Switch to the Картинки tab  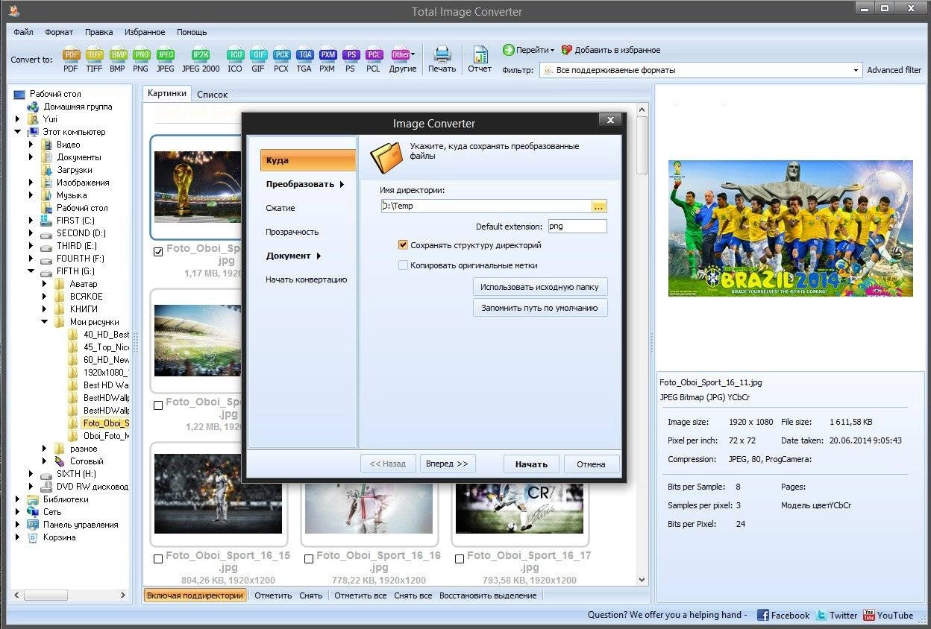[167, 93]
